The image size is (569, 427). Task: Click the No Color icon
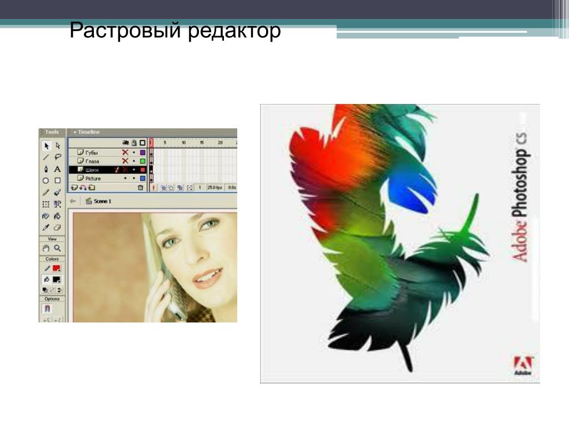[52, 290]
